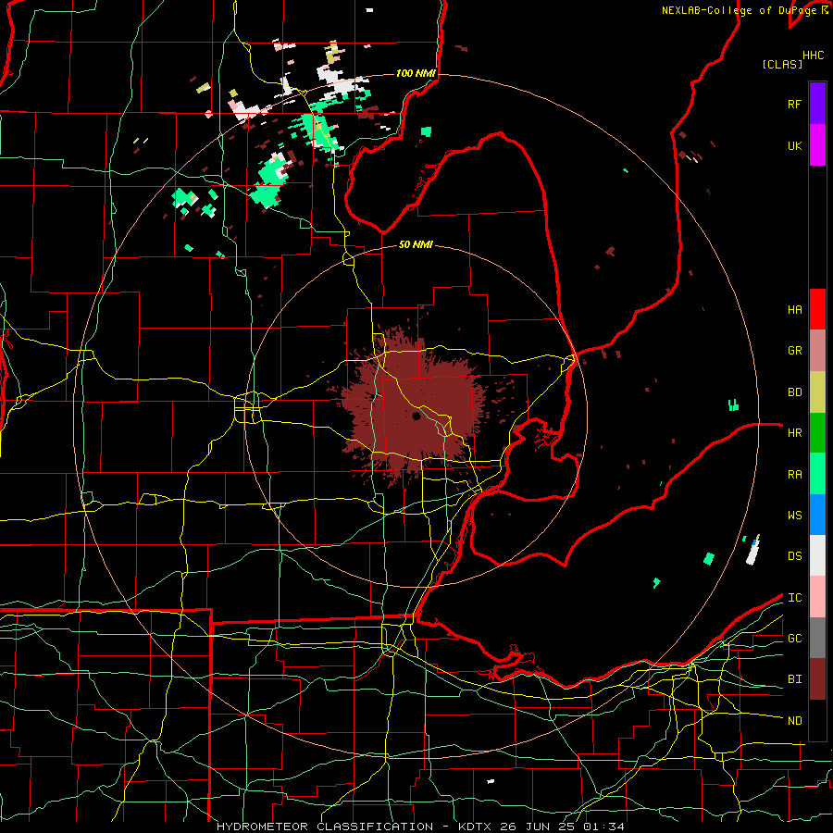Click the RF legend label
Viewport: 833px width, 833px height.
coord(794,104)
